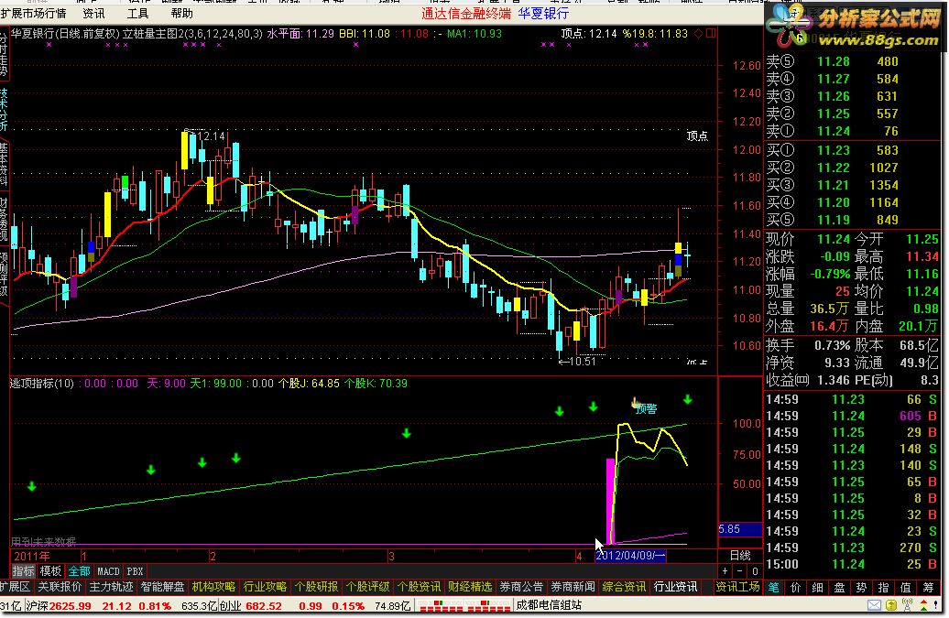Switch to the 财务透视 side tab
This screenshot has height=618, width=949.
click(4, 219)
